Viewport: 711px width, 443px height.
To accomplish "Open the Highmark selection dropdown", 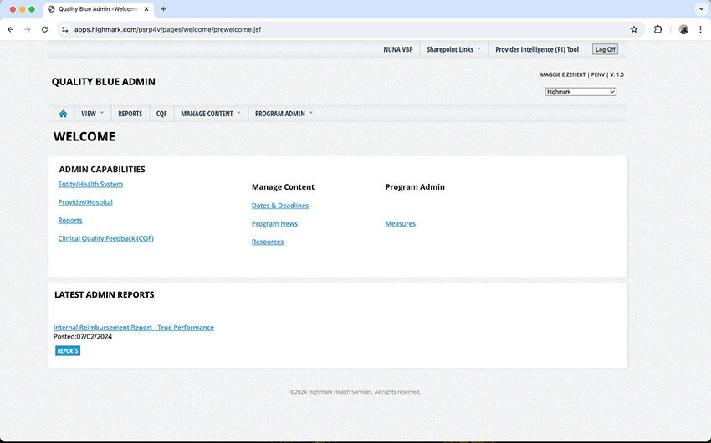I will (581, 92).
